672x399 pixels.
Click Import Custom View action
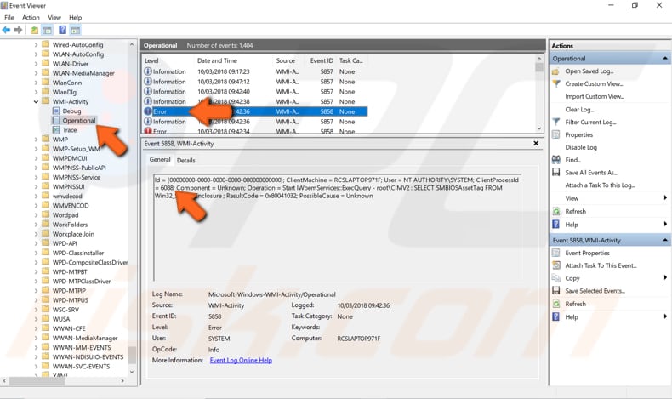pyautogui.click(x=595, y=96)
